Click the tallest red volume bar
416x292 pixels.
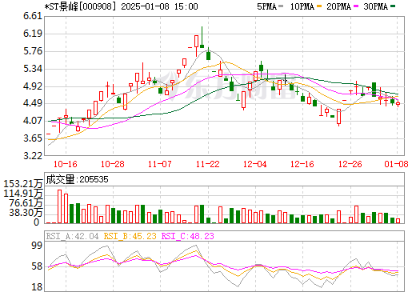point(59,206)
